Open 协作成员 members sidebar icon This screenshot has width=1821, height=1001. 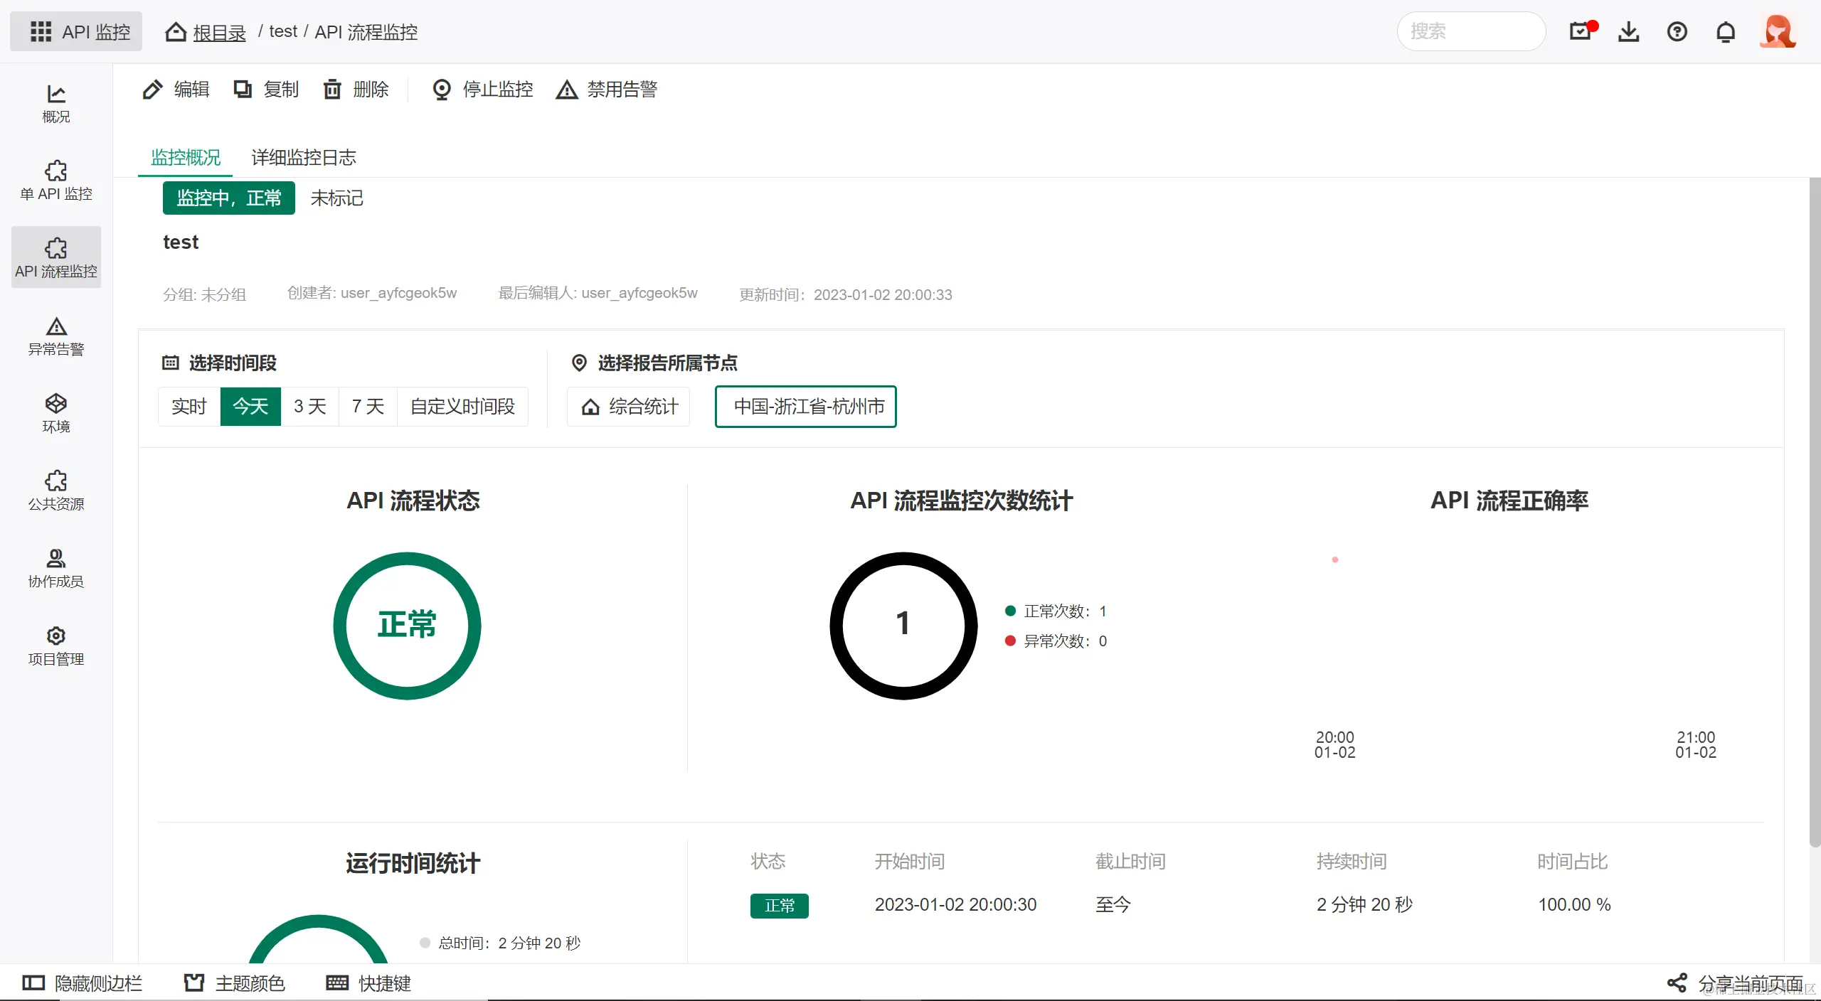[x=55, y=568]
